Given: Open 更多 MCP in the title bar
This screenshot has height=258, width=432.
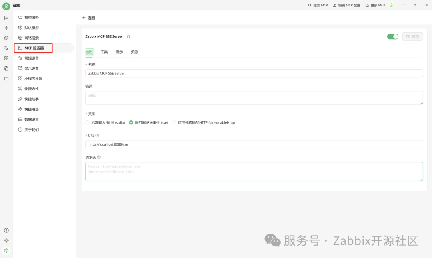Looking at the screenshot, I should pyautogui.click(x=375, y=5).
